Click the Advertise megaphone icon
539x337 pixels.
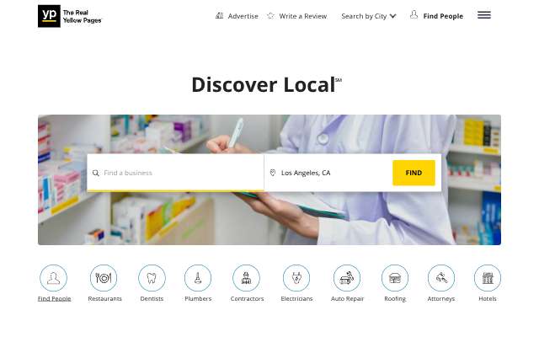(x=219, y=16)
